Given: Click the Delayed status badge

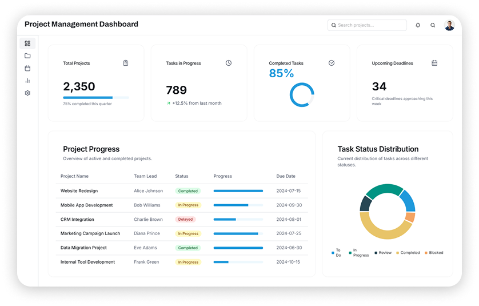Looking at the screenshot, I should (185, 220).
